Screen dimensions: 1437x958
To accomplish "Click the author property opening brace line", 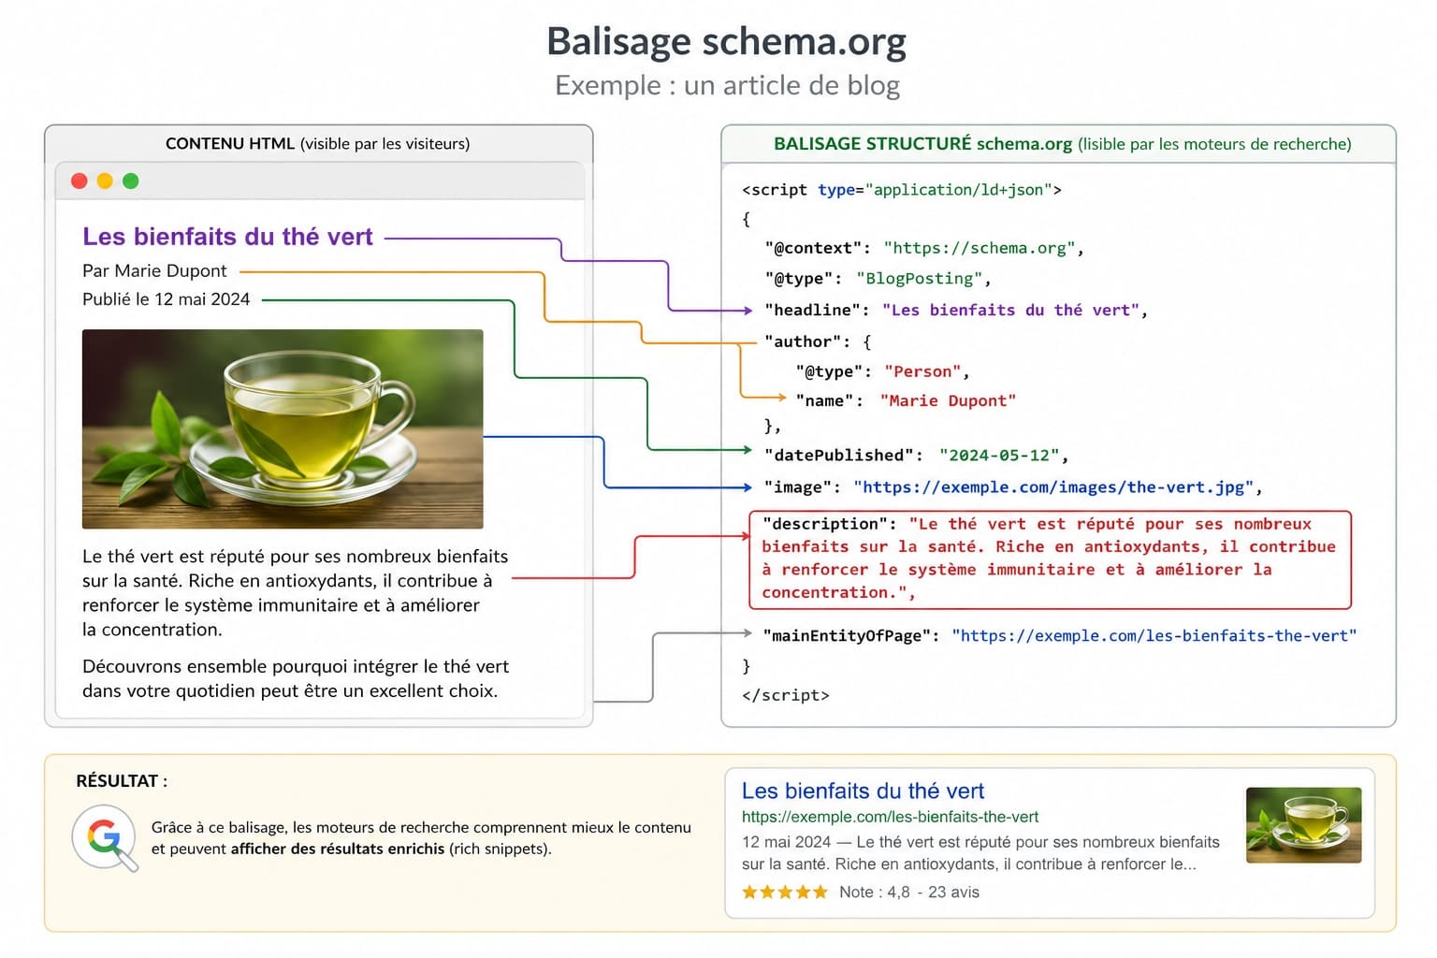I will [818, 341].
